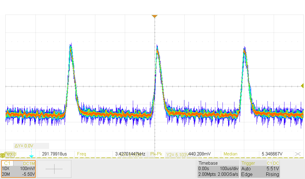Click the Auto trigger mode setting
Screen dimensions: 305x179
coord(246,169)
